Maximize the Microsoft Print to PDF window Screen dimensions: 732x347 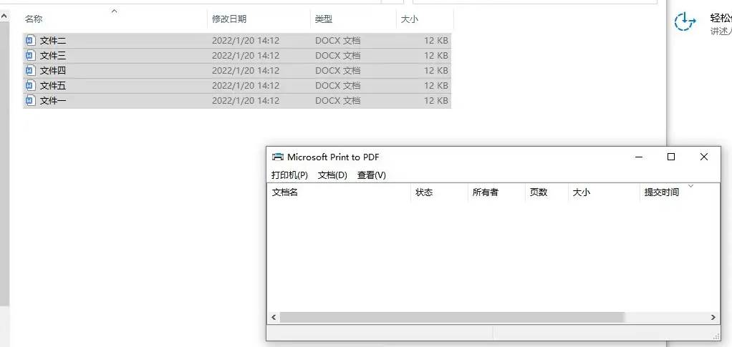click(x=671, y=157)
